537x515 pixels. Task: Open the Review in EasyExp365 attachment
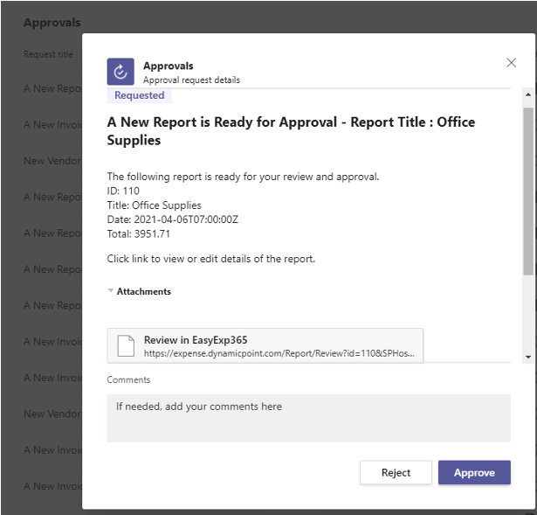pyautogui.click(x=265, y=345)
